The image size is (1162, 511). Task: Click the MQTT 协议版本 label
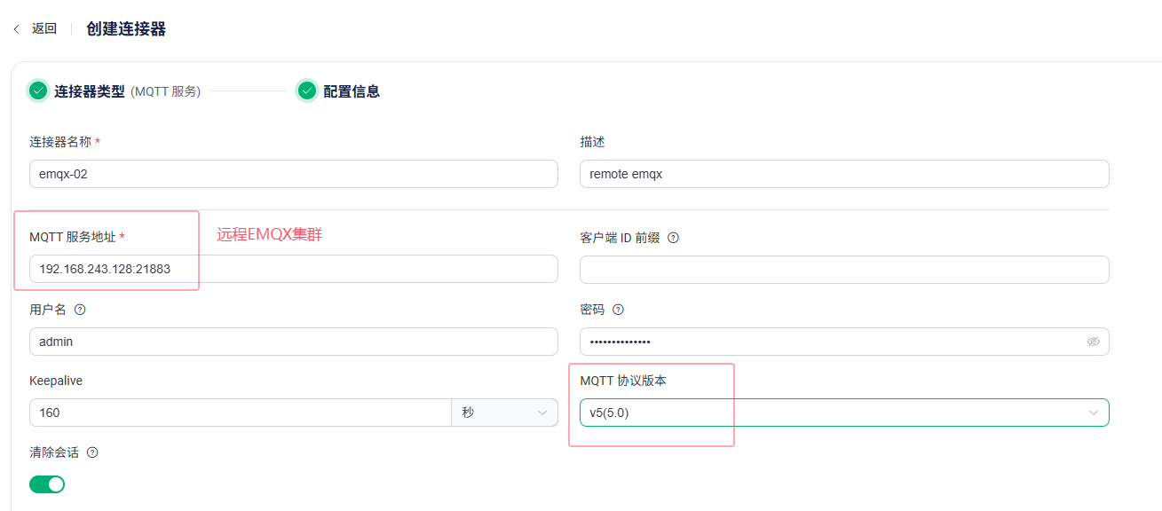click(x=623, y=381)
